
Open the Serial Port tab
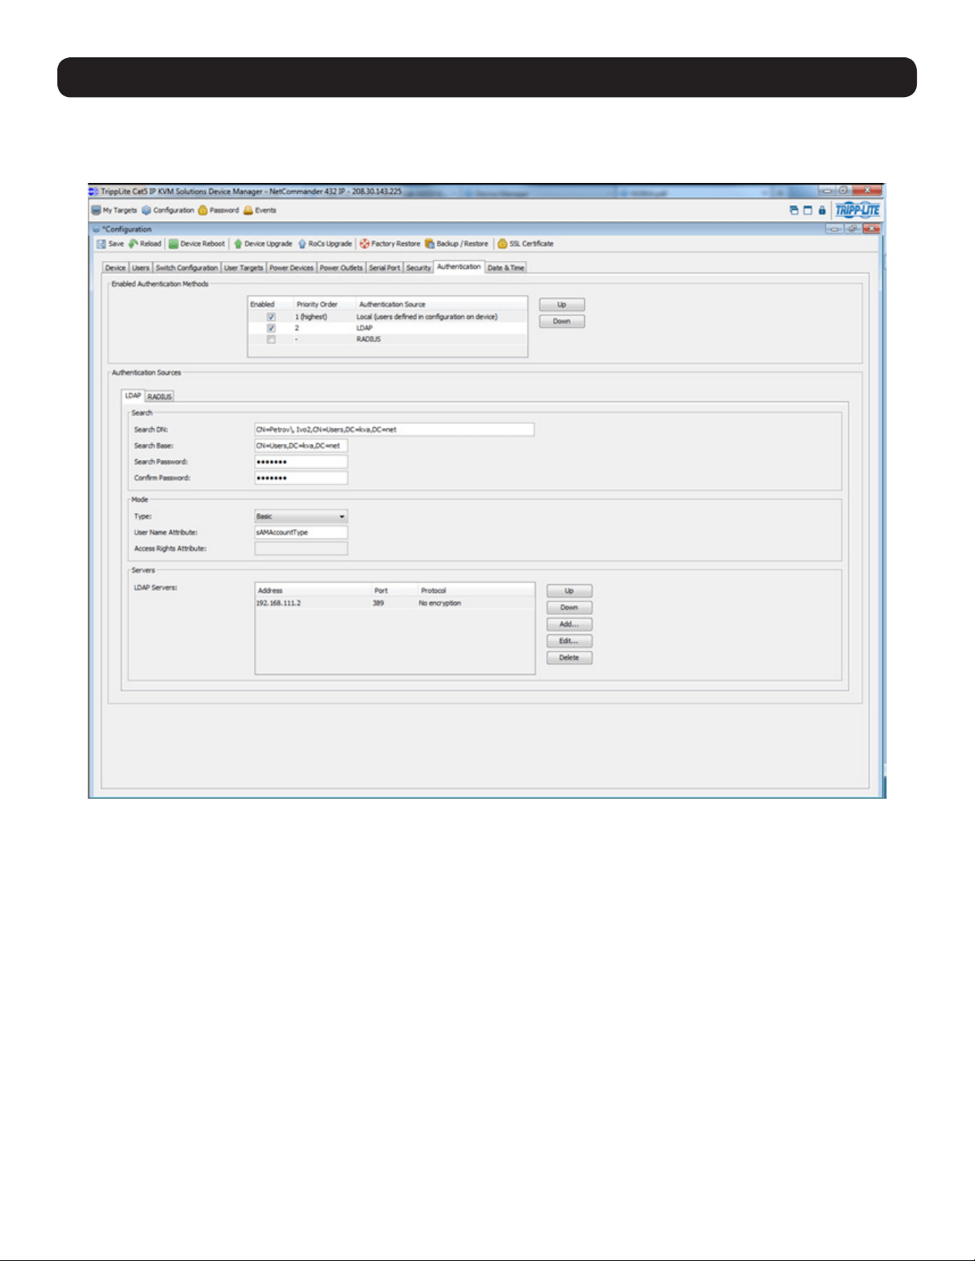tap(384, 268)
